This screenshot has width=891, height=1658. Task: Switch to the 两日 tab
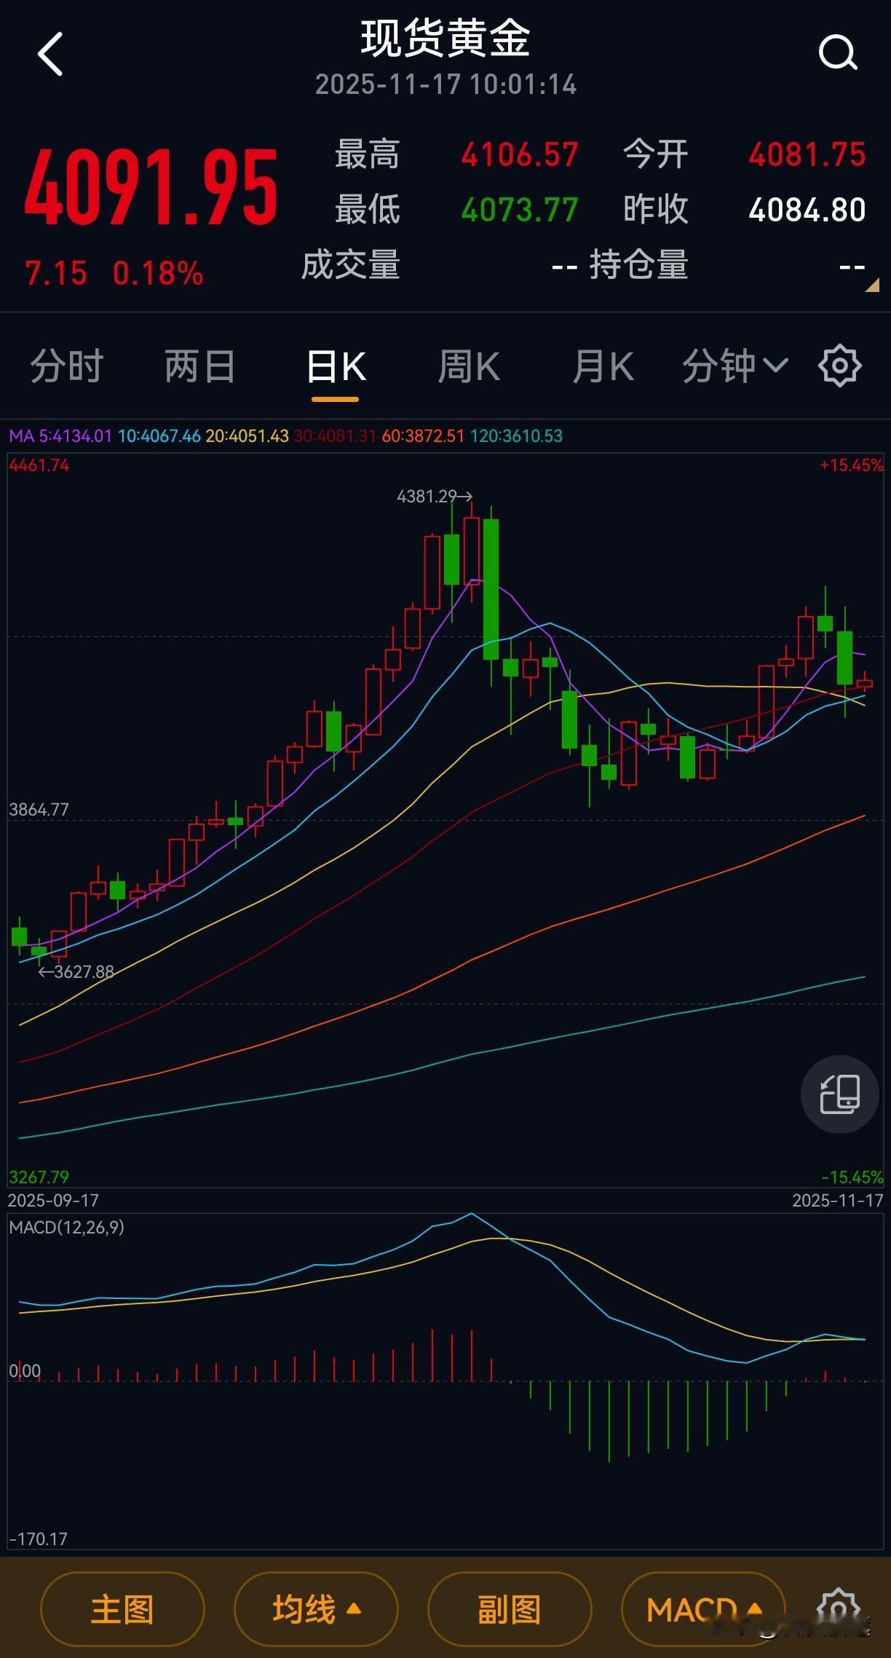pos(200,366)
